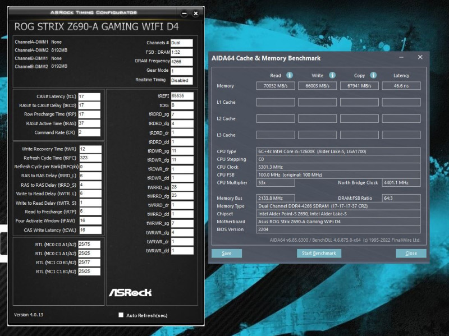Click the CPU Clock value 5301.3 MHz
This screenshot has width=449, height=336.
tap(338, 167)
